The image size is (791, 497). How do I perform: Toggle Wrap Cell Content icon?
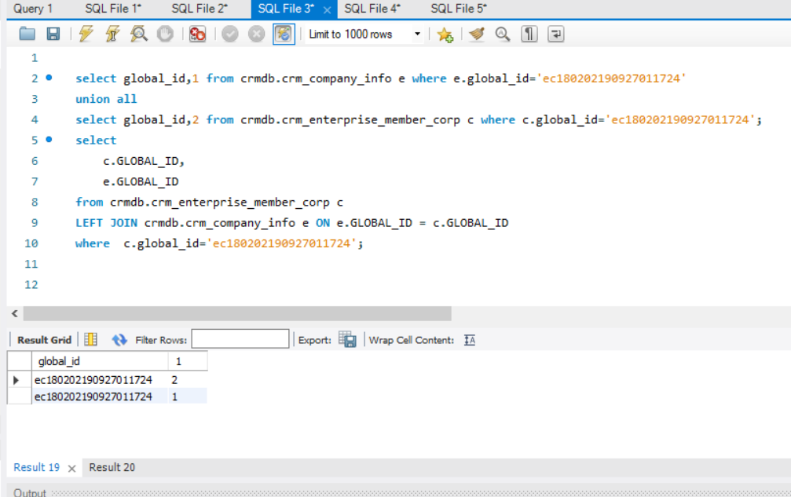[470, 340]
